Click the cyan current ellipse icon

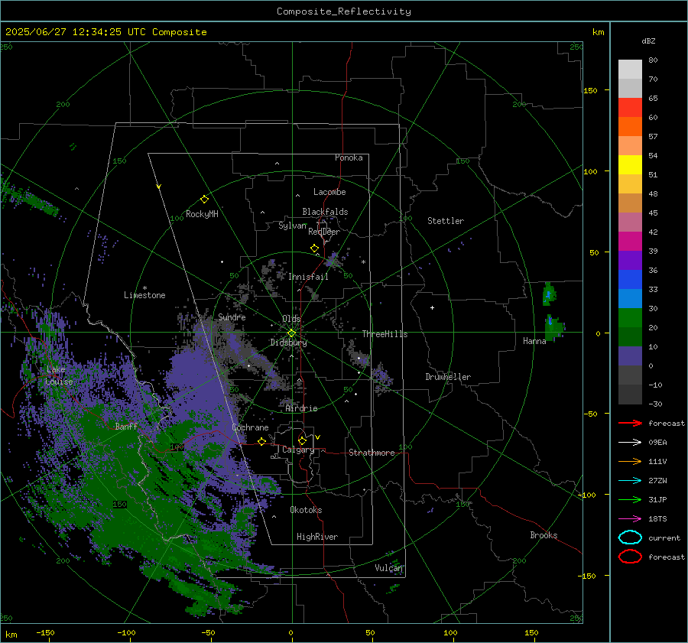pos(630,537)
